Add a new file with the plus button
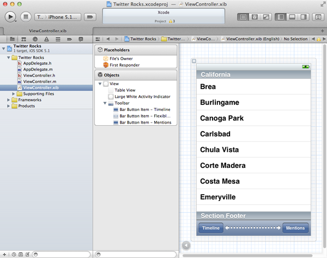This screenshot has height=258, width=327. [x=4, y=254]
